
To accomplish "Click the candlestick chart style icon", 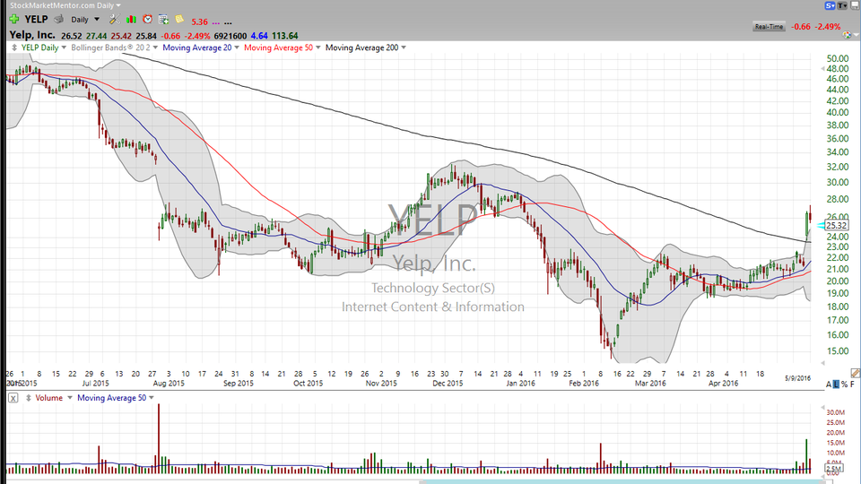I will [131, 19].
